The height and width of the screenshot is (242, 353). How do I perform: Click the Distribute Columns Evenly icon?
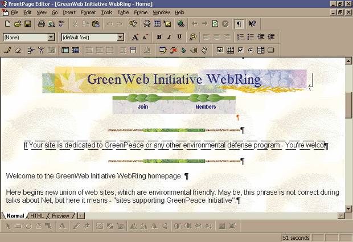133,50
